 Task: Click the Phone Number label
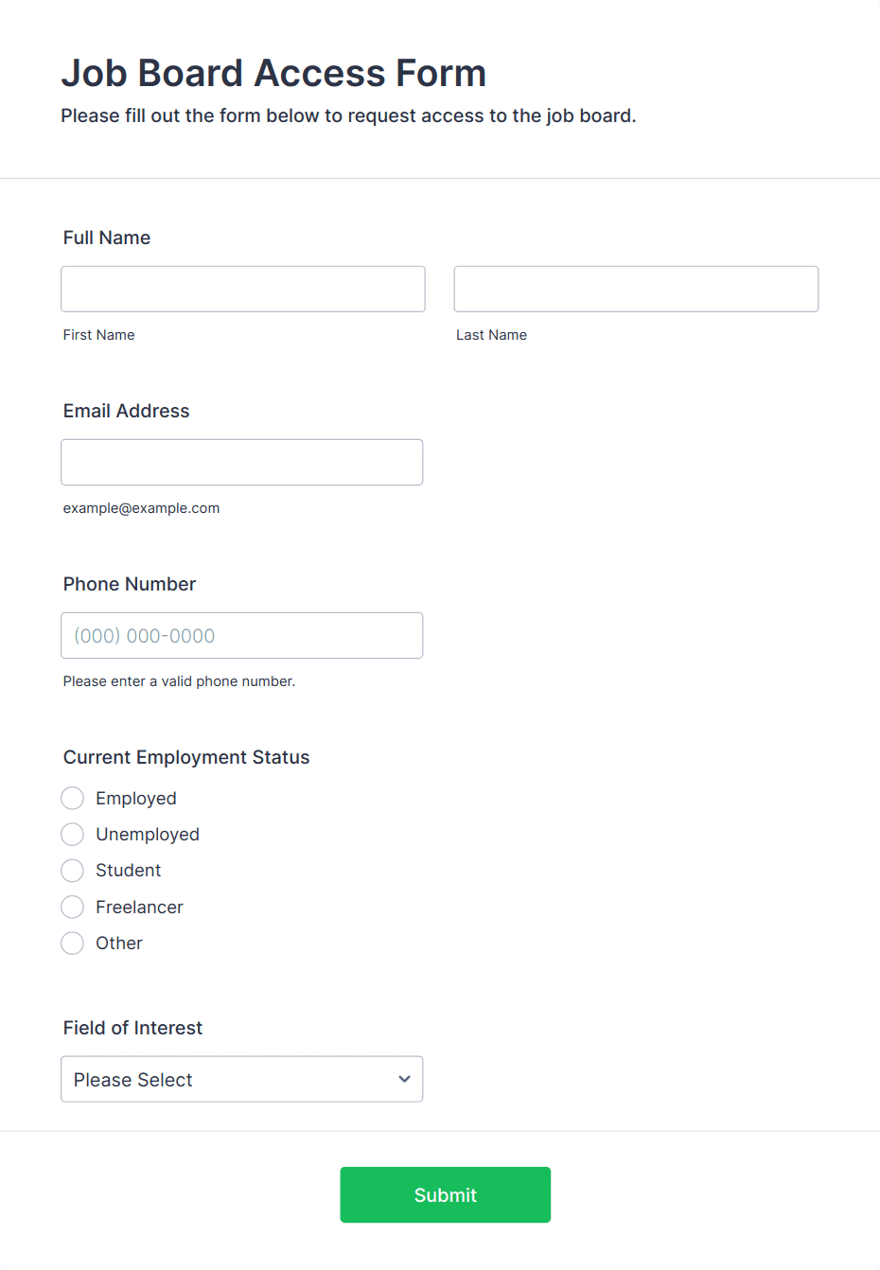click(x=130, y=584)
